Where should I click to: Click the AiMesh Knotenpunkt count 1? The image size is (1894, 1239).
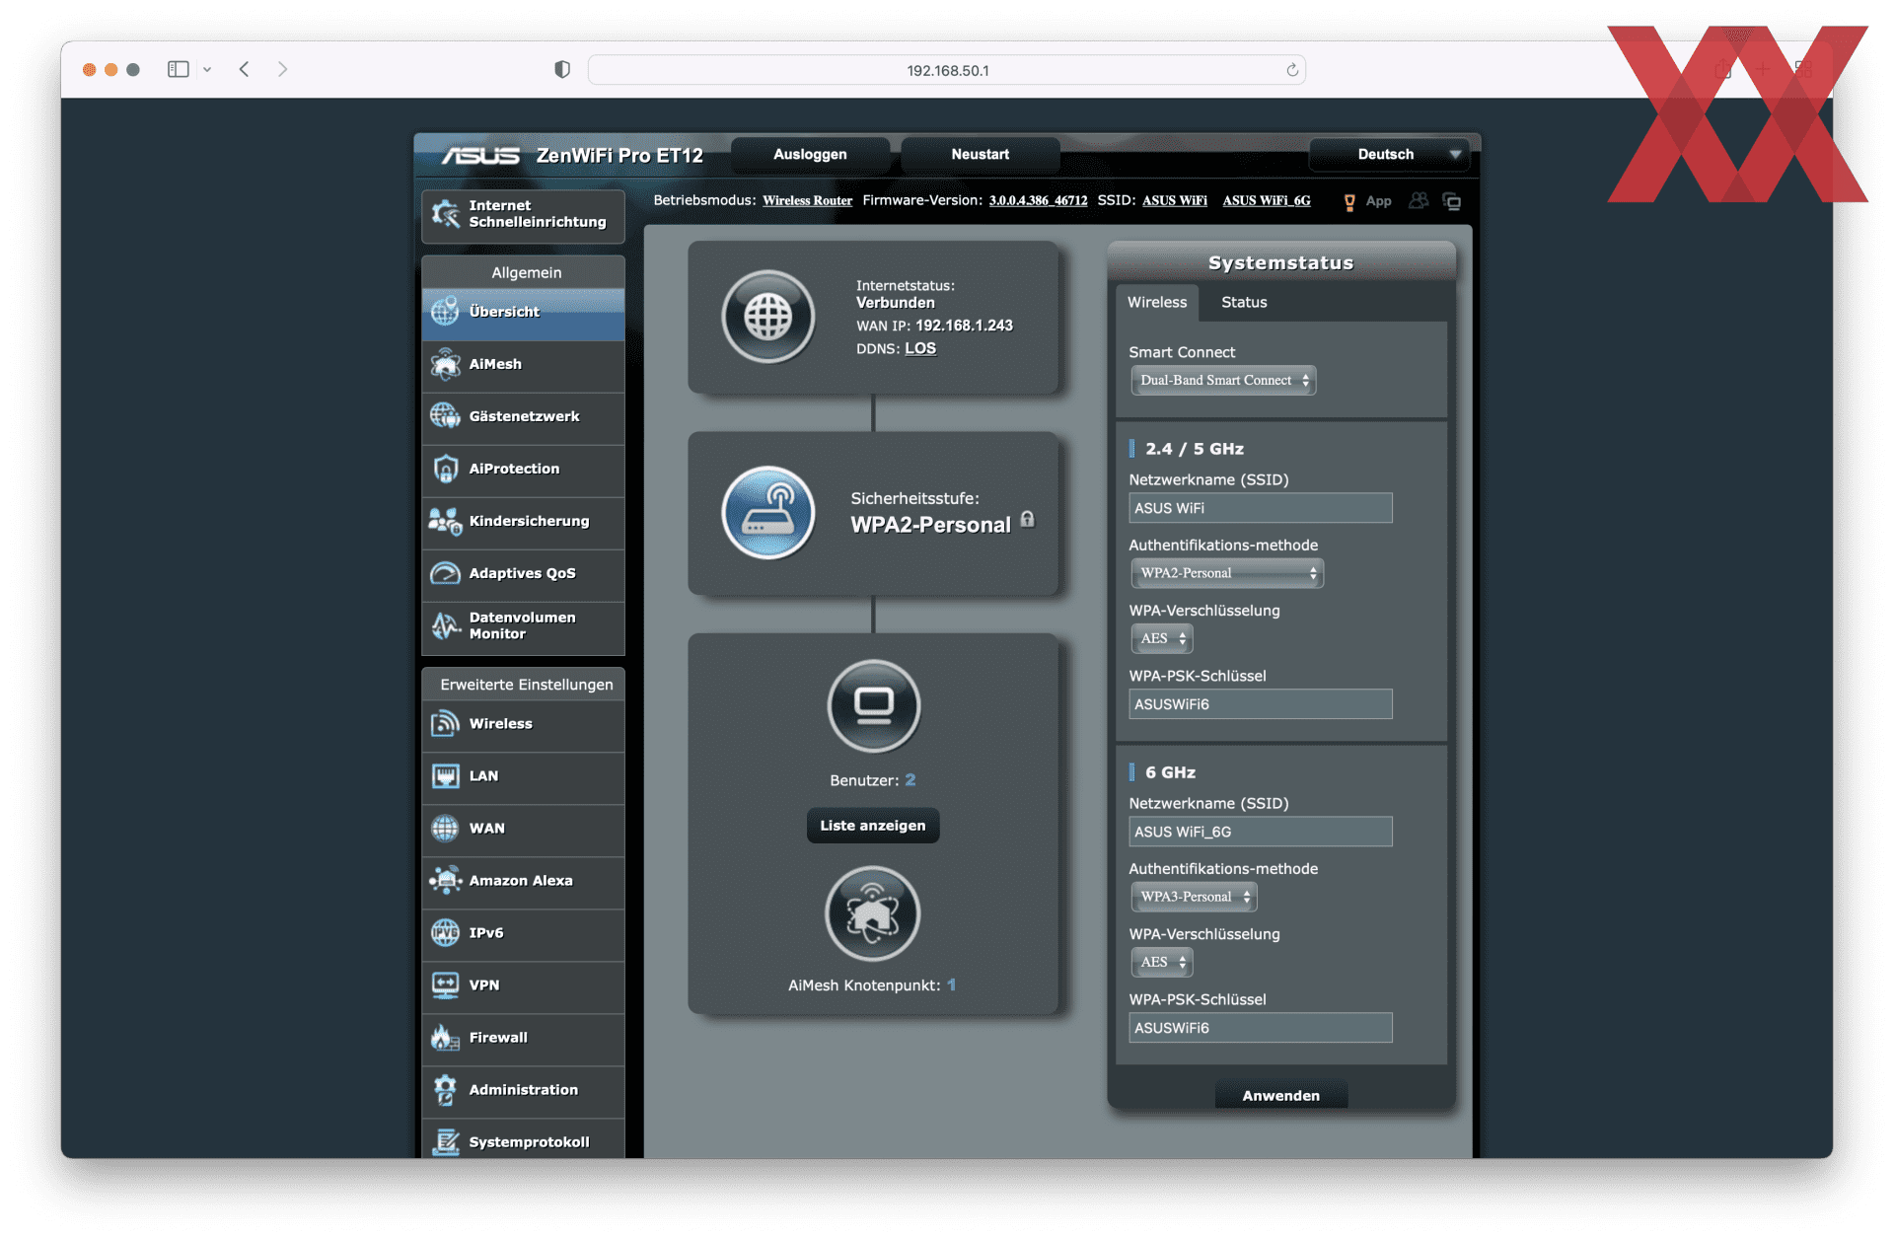click(x=951, y=985)
